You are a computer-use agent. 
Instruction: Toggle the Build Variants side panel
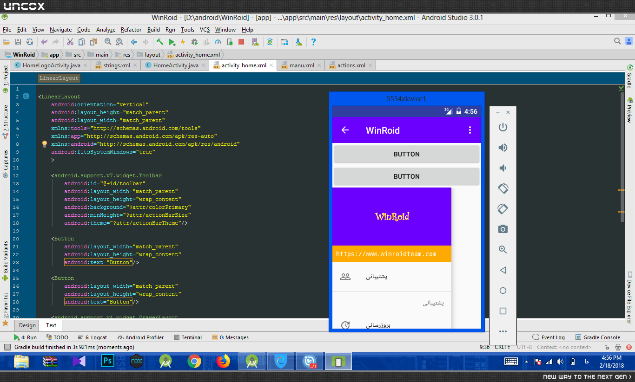coord(6,261)
